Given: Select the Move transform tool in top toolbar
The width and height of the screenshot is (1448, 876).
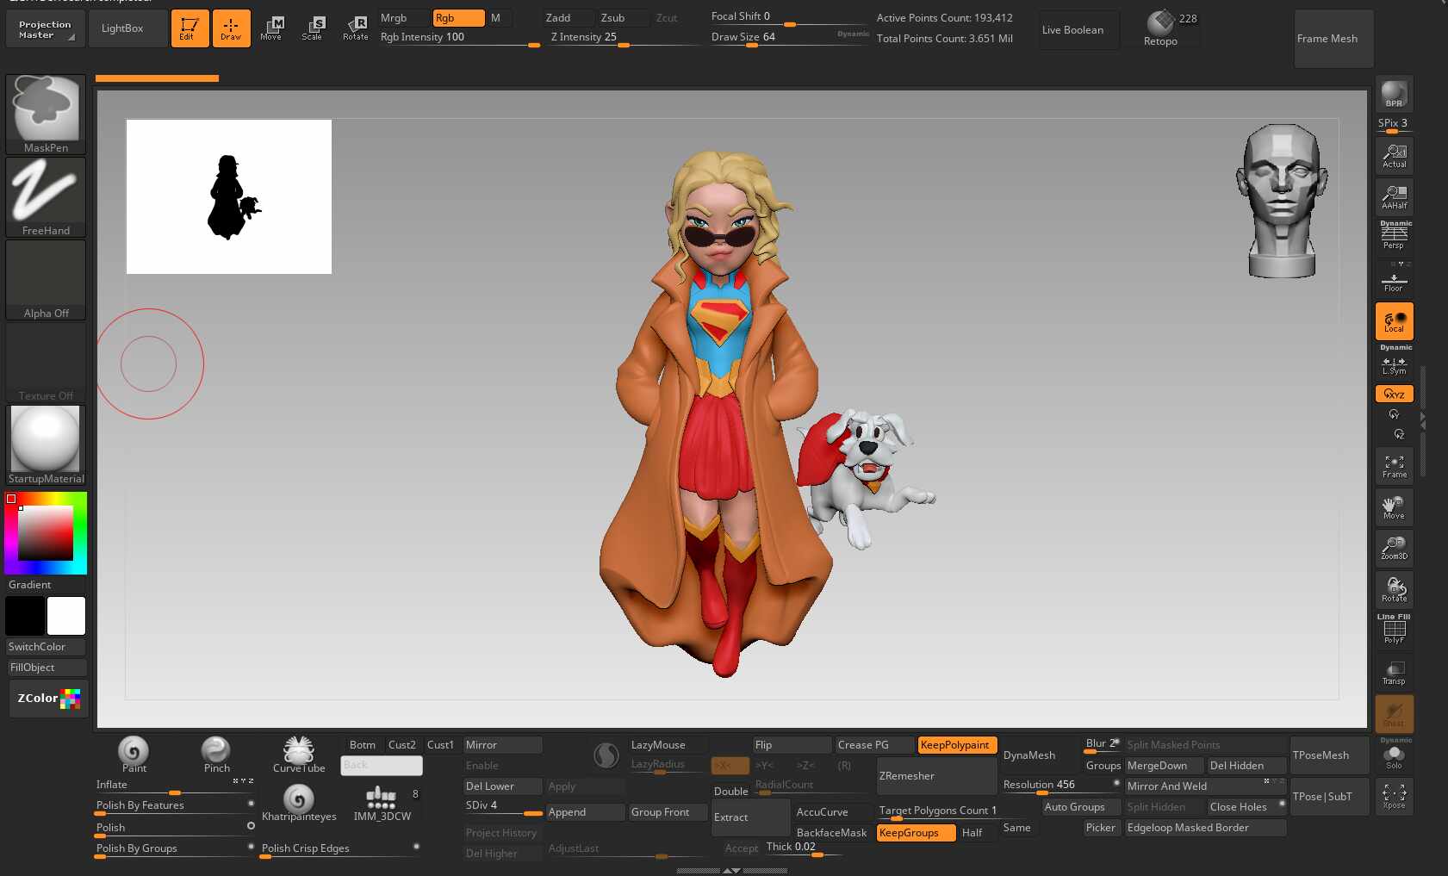Looking at the screenshot, I should [271, 28].
